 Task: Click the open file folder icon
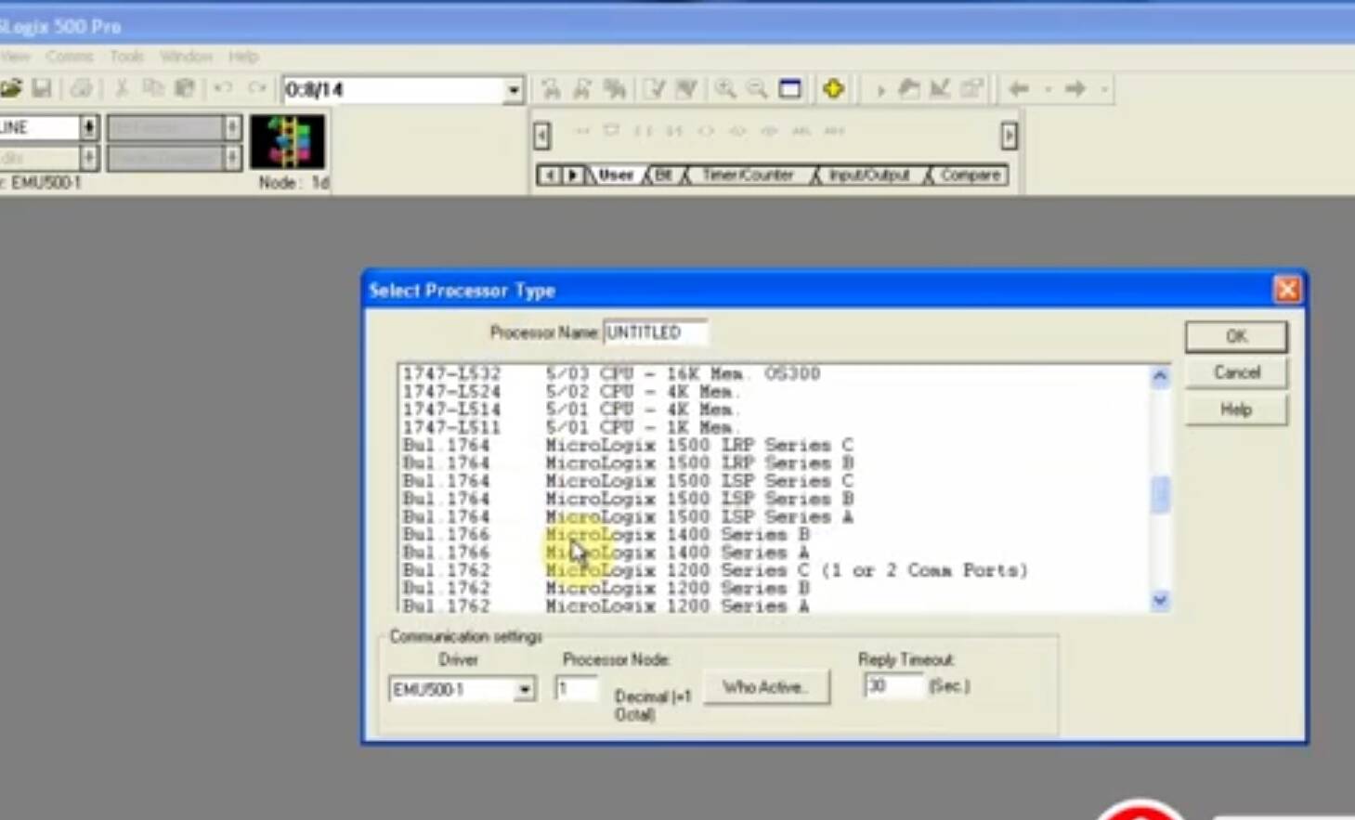tap(11, 89)
